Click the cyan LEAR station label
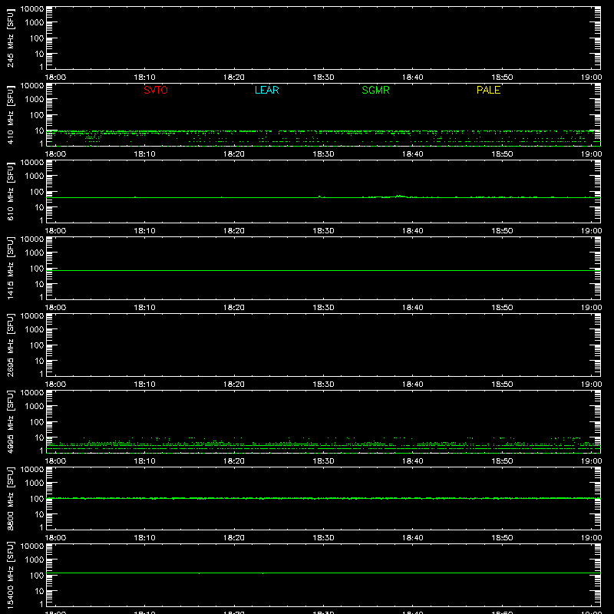 [x=266, y=90]
